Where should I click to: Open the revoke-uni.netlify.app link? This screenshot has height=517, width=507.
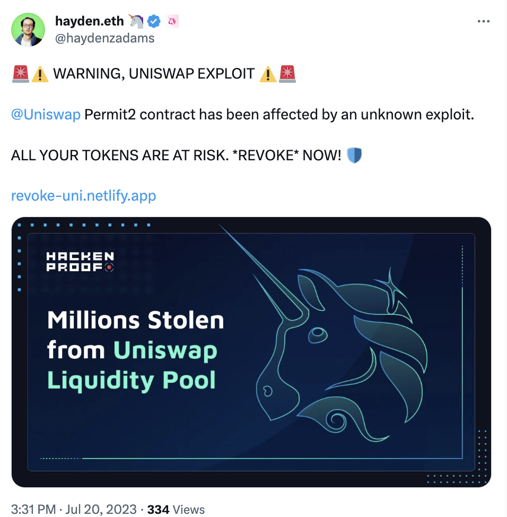[x=83, y=196]
